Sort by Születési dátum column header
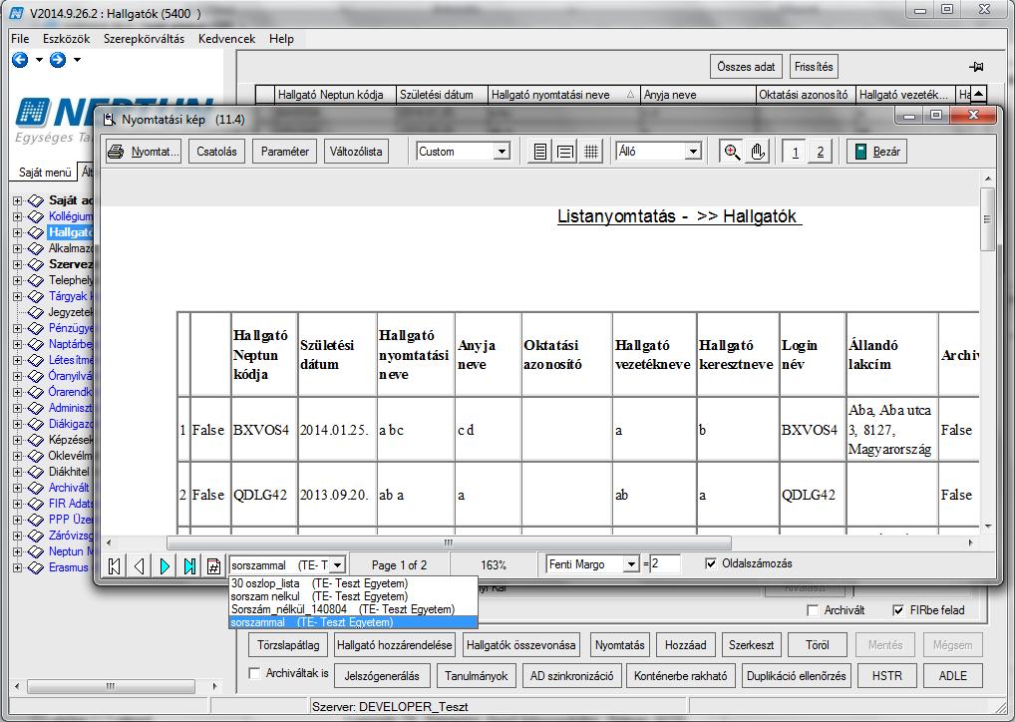This screenshot has width=1015, height=722. [442, 95]
